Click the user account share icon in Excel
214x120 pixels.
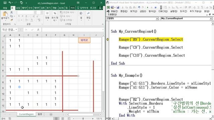coord(100,8)
